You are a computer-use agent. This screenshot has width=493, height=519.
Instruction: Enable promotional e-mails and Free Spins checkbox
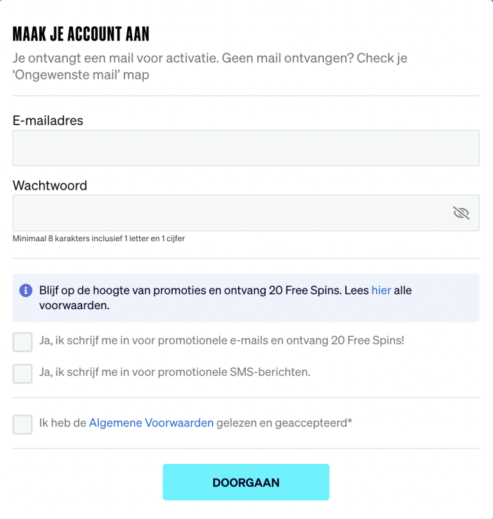[x=22, y=342]
